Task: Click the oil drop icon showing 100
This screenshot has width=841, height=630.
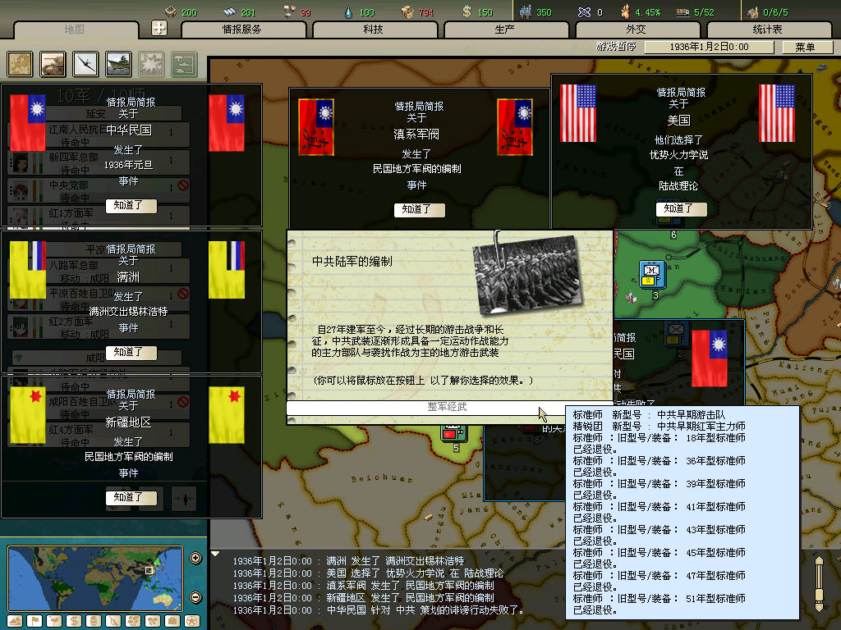Action: (x=348, y=11)
